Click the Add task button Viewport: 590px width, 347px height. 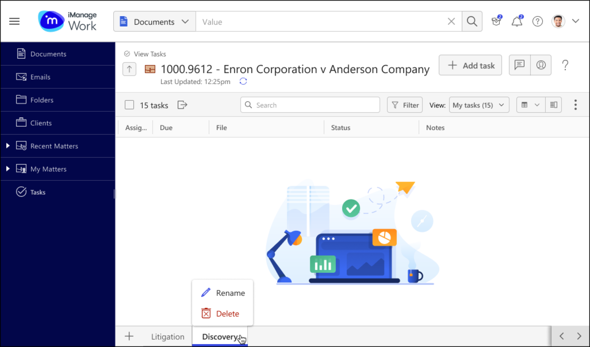point(471,65)
